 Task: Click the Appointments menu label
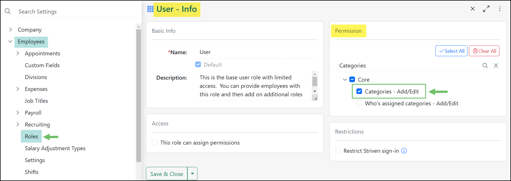click(42, 53)
